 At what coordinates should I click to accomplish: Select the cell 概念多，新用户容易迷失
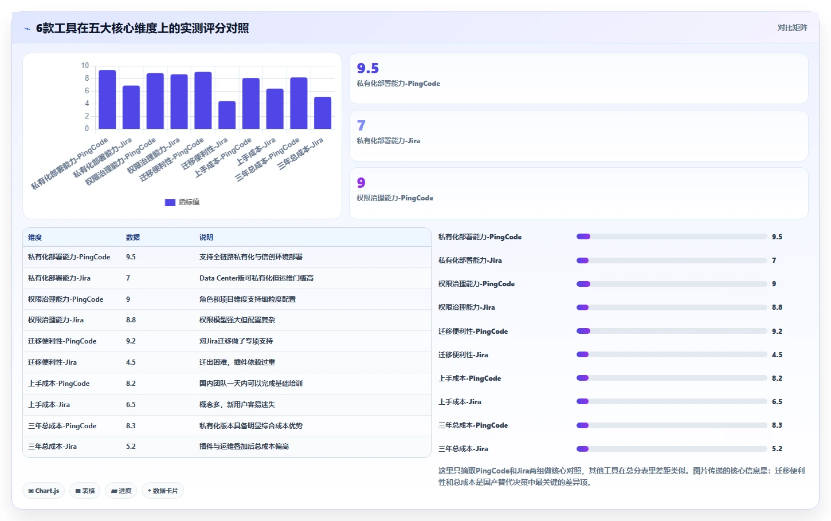tap(237, 405)
